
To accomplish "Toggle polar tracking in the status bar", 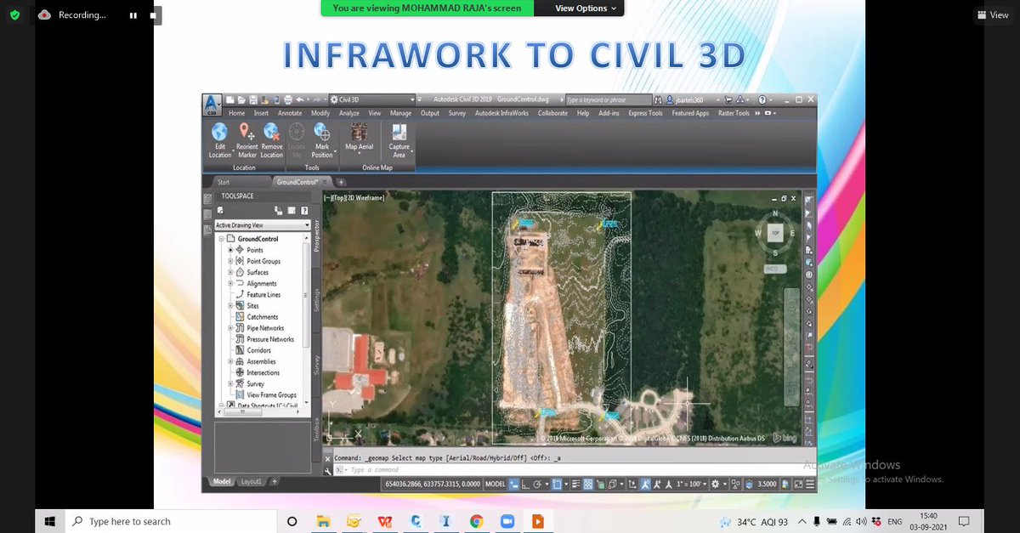I will pyautogui.click(x=538, y=484).
